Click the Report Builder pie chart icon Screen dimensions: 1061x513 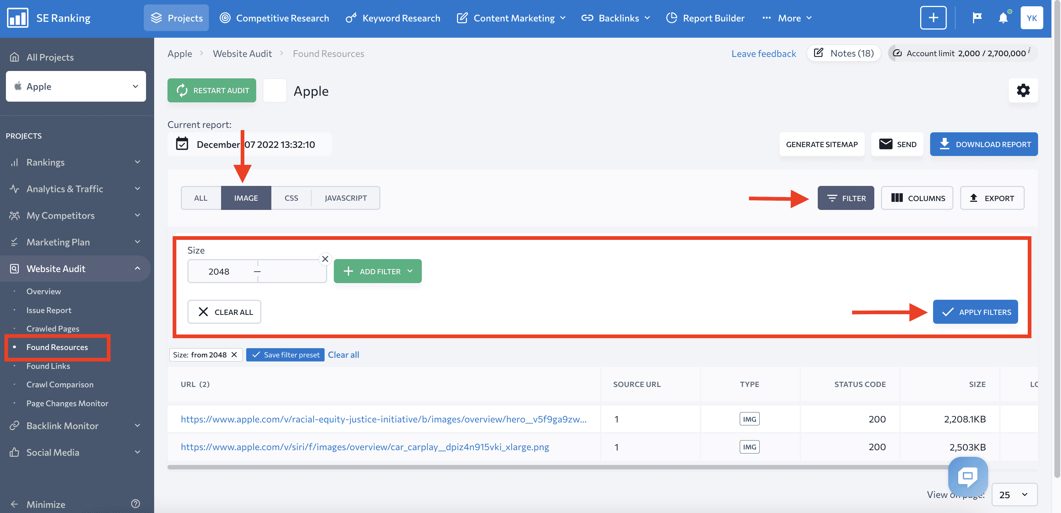coord(671,18)
